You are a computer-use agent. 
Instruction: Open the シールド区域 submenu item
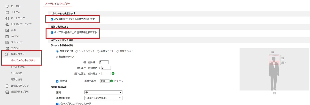[18, 67]
